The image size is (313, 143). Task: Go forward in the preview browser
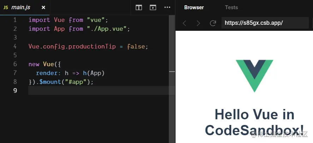[198, 23]
